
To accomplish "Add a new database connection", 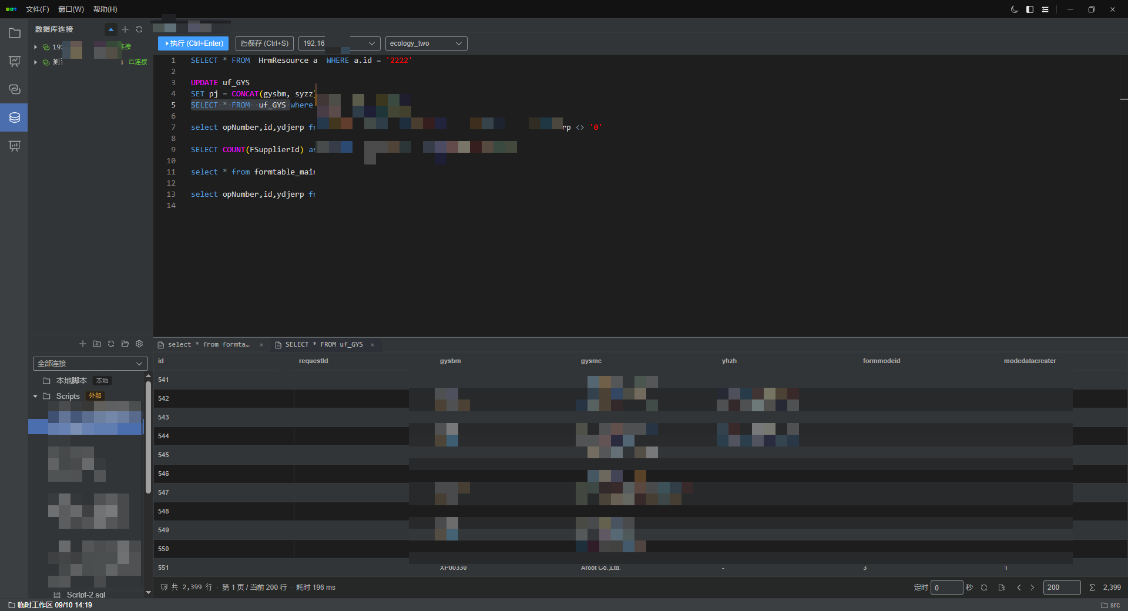I will coord(125,29).
